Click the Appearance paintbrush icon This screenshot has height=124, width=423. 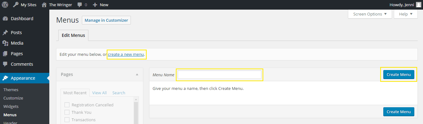pyautogui.click(x=5, y=78)
